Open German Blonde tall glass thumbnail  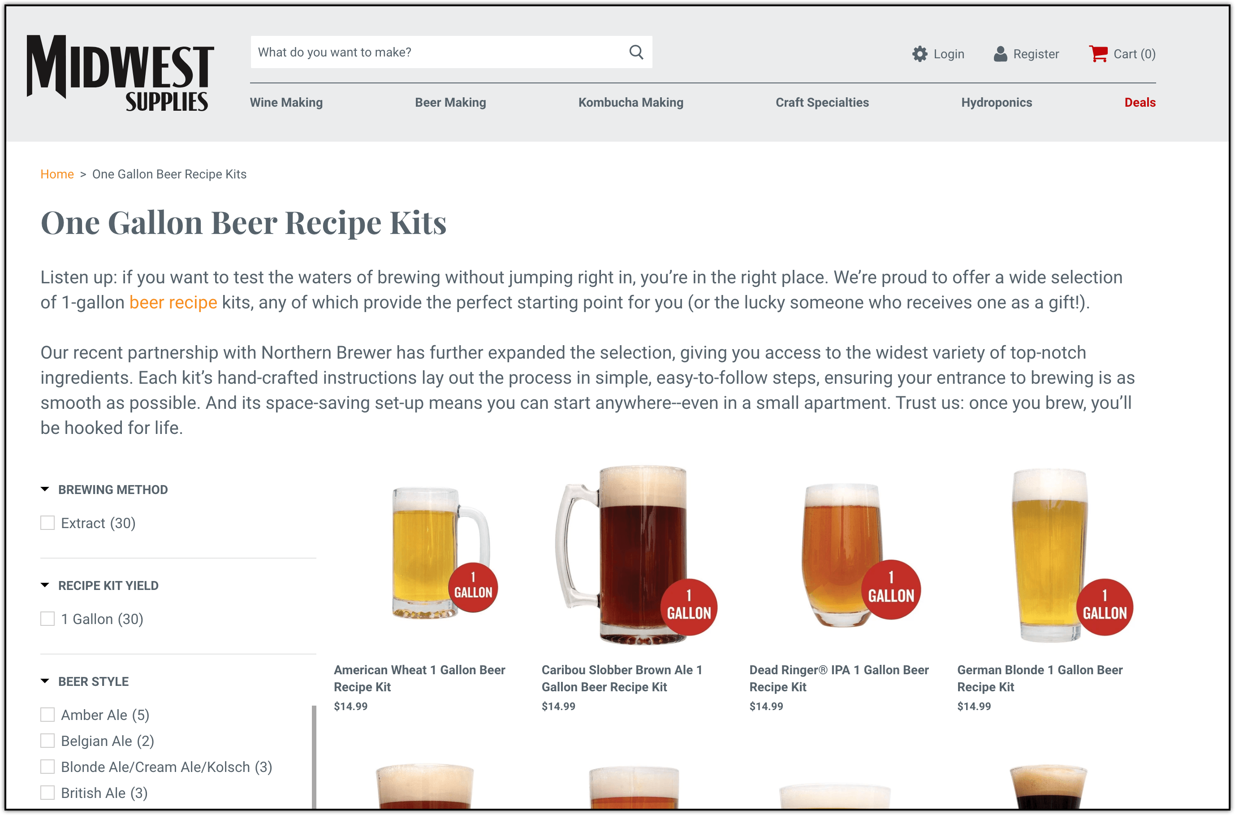(1071, 555)
